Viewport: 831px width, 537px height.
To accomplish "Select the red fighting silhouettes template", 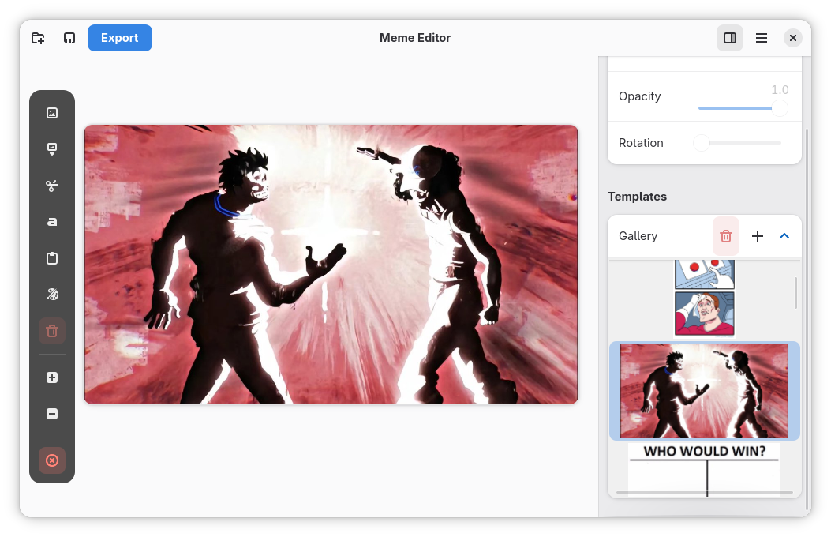I will pyautogui.click(x=704, y=391).
